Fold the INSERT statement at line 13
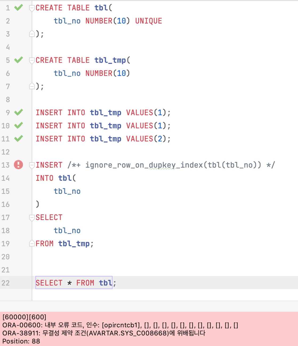Viewport: 298px width, 346px height. click(x=32, y=165)
